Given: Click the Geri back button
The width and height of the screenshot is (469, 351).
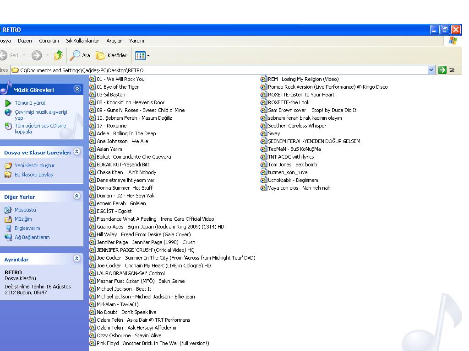Looking at the screenshot, I should click(9, 55).
